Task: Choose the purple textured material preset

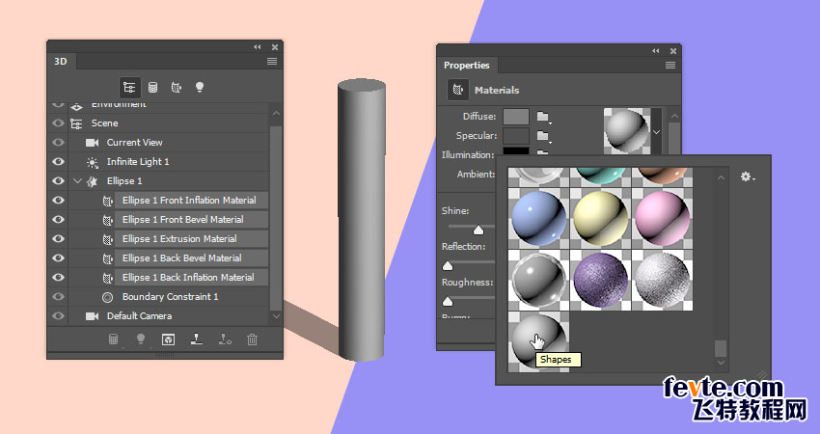Action: point(601,280)
